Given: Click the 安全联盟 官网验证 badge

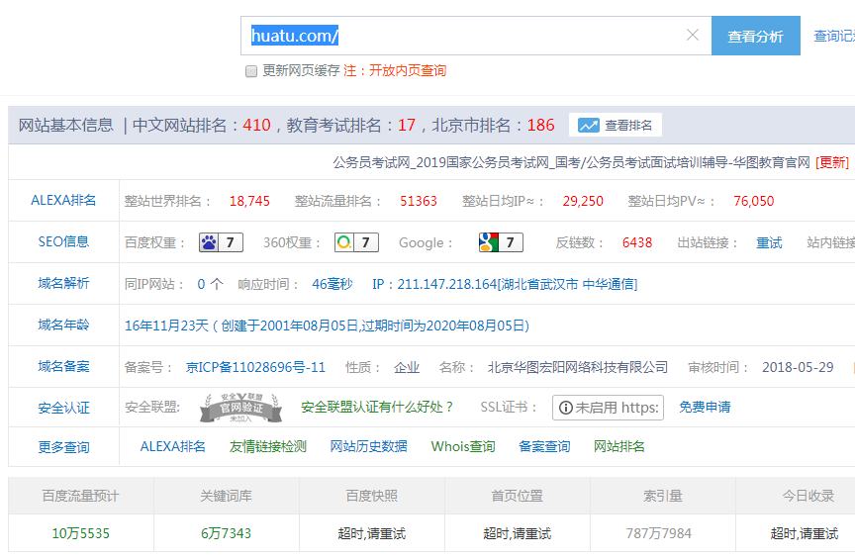Looking at the screenshot, I should 241,408.
